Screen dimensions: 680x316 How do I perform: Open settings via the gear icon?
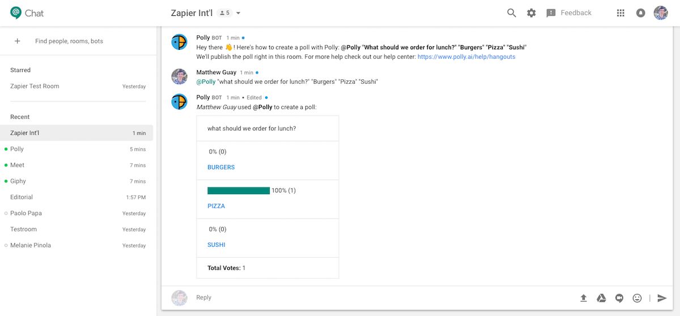coord(531,13)
